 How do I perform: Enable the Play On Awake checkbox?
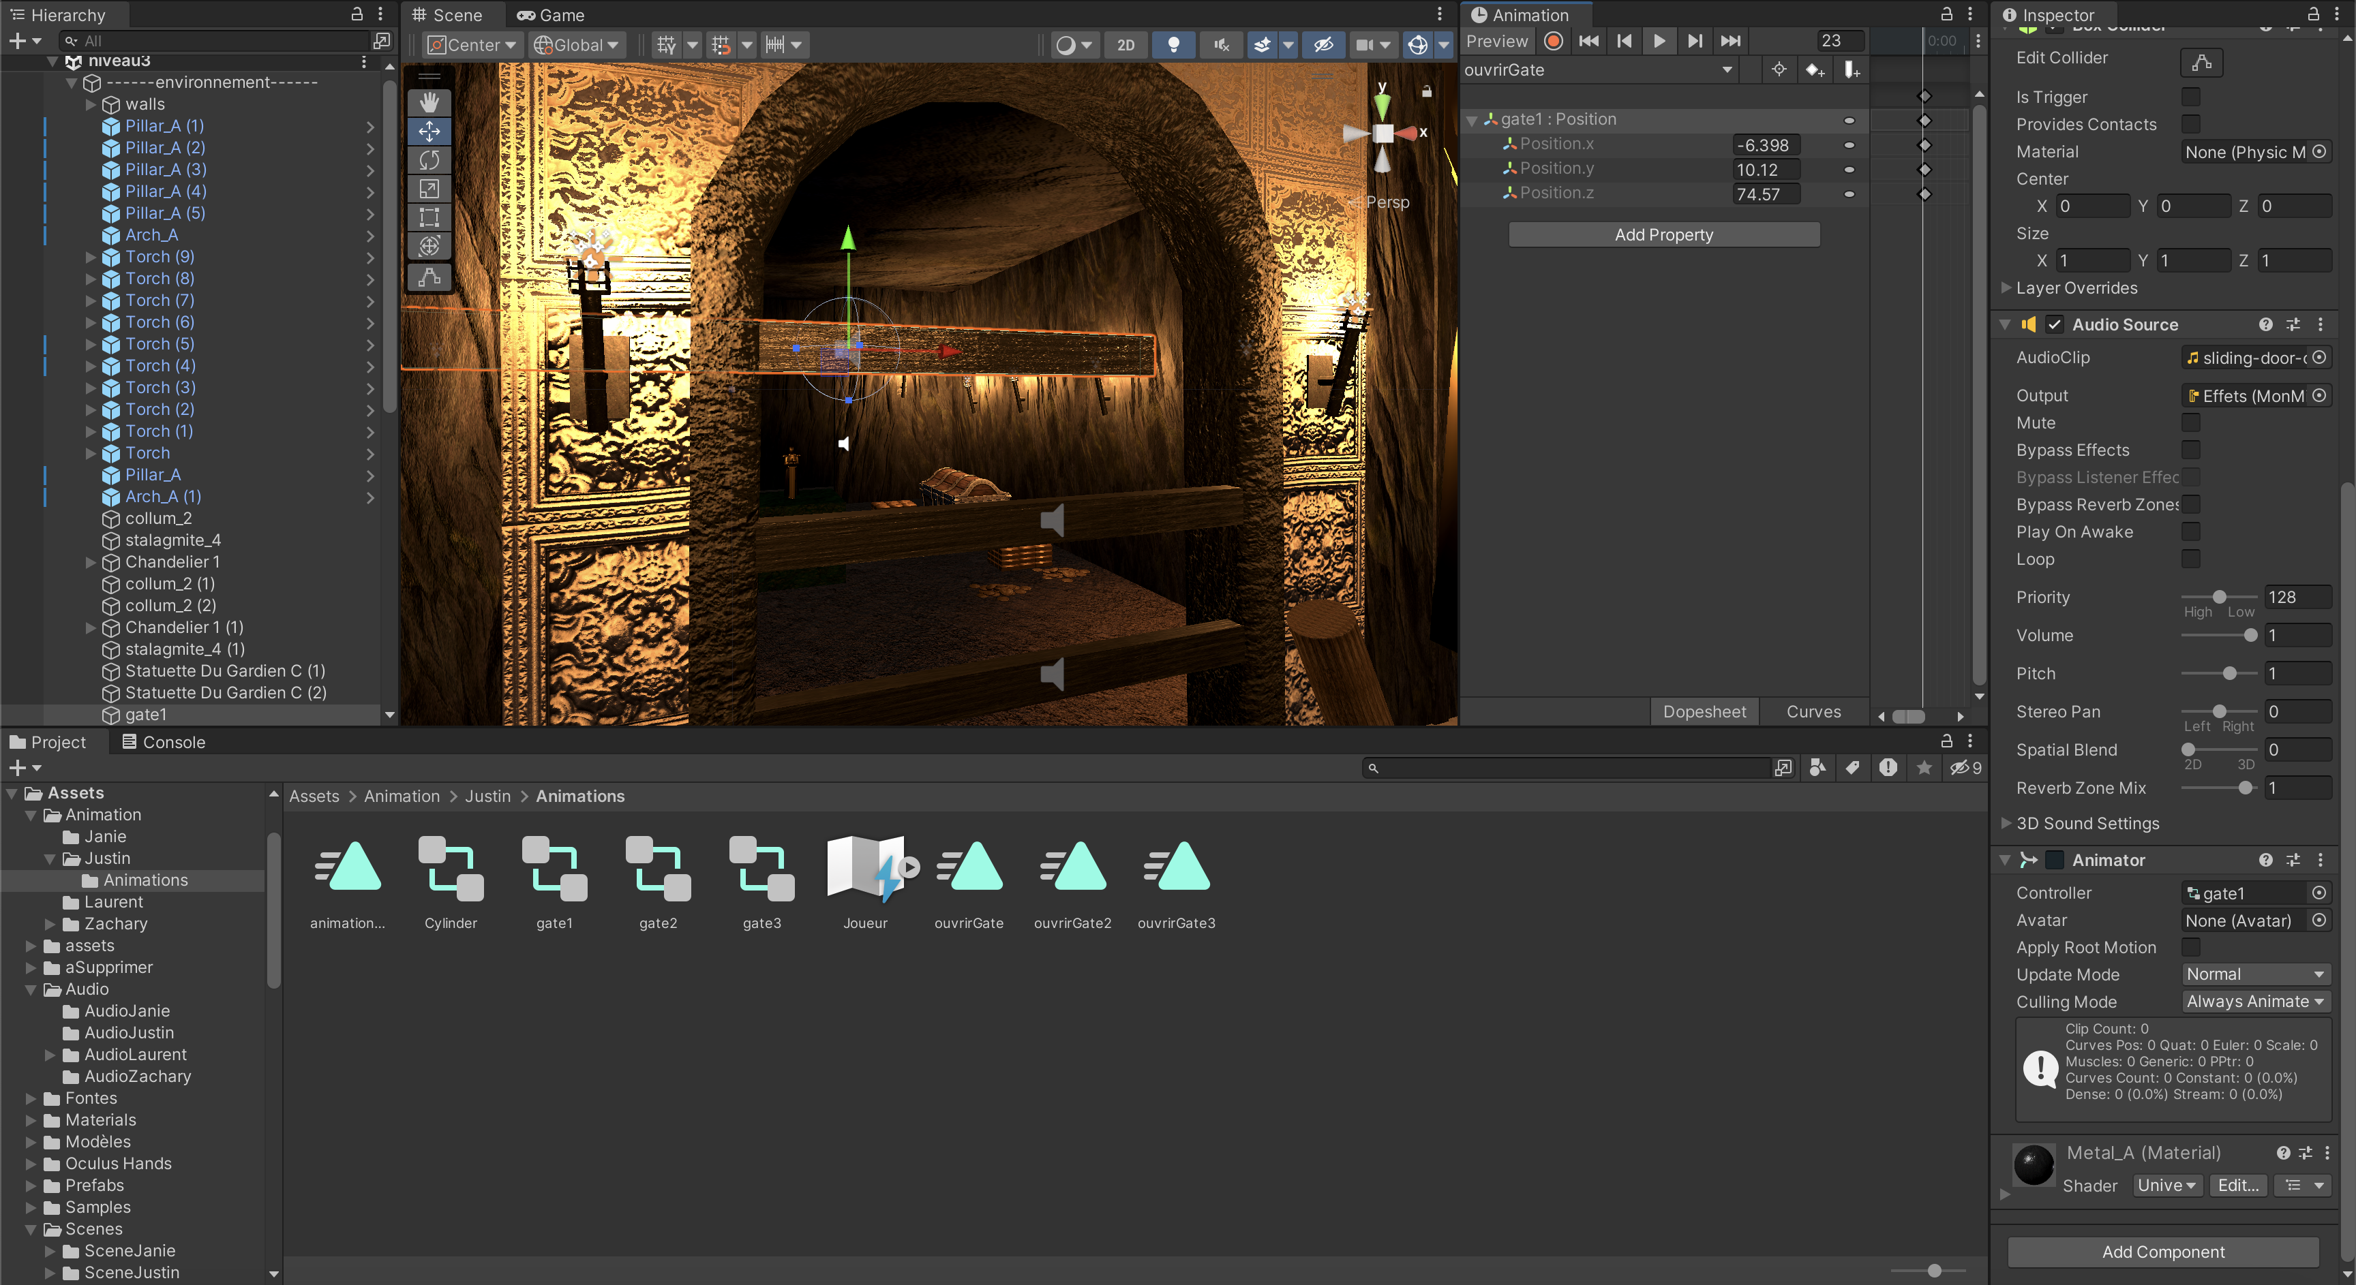click(x=2190, y=532)
